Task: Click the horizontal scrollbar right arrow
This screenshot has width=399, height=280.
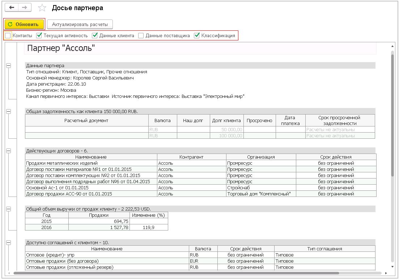Action: pos(386,273)
